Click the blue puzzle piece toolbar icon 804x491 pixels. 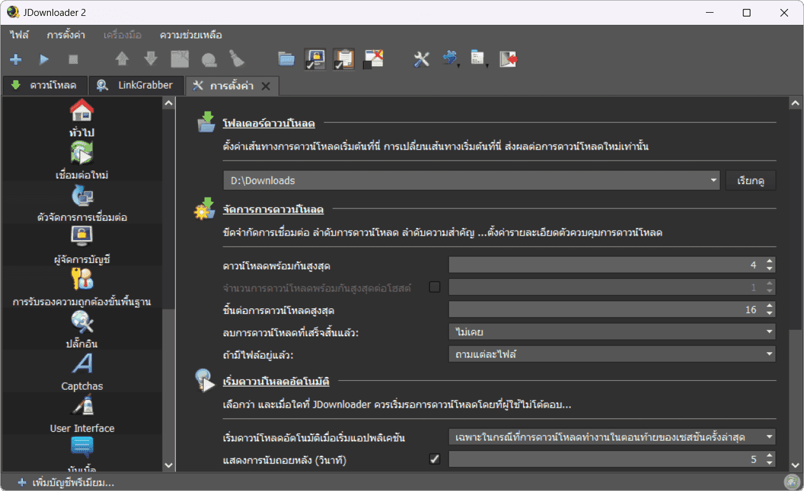tap(451, 59)
